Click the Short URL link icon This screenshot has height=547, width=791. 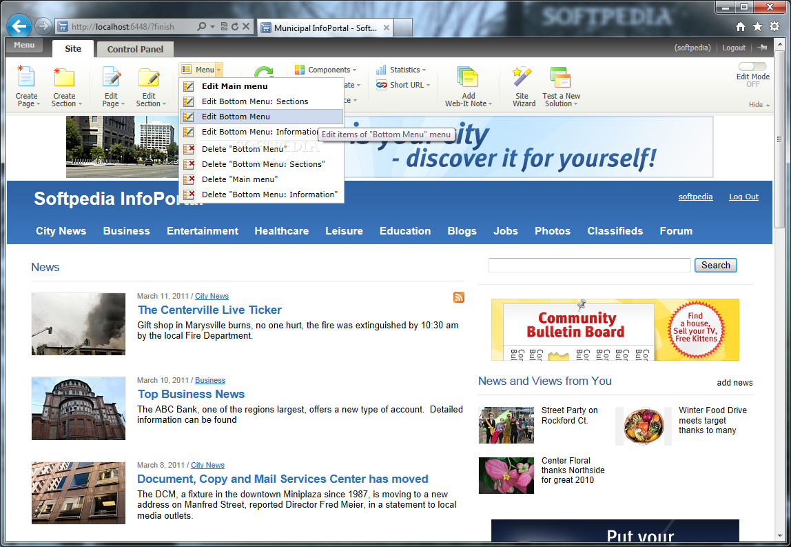pos(382,85)
